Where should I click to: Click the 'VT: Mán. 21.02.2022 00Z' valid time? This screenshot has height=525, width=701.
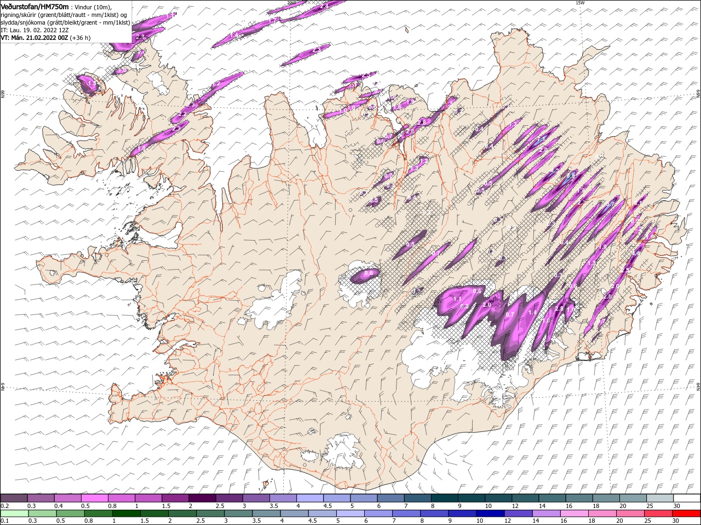[x=35, y=38]
